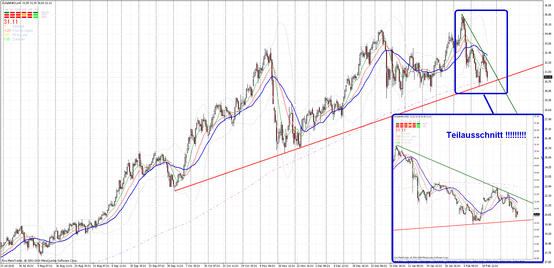Click the 35.85 price axis label
554x268 pixels.
point(548,15)
